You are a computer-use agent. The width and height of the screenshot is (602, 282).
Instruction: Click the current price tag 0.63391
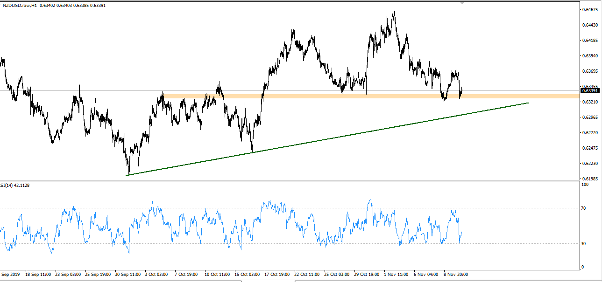click(590, 90)
